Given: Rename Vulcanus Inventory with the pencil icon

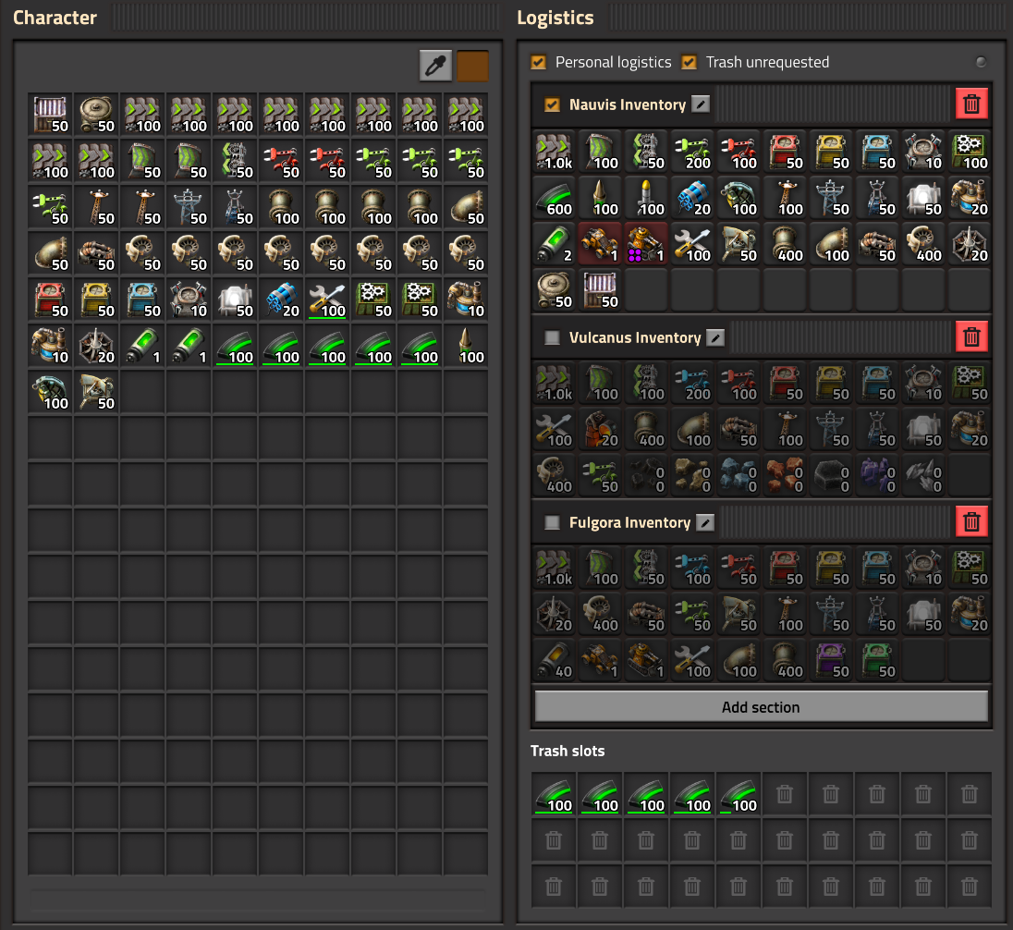Looking at the screenshot, I should pos(715,337).
